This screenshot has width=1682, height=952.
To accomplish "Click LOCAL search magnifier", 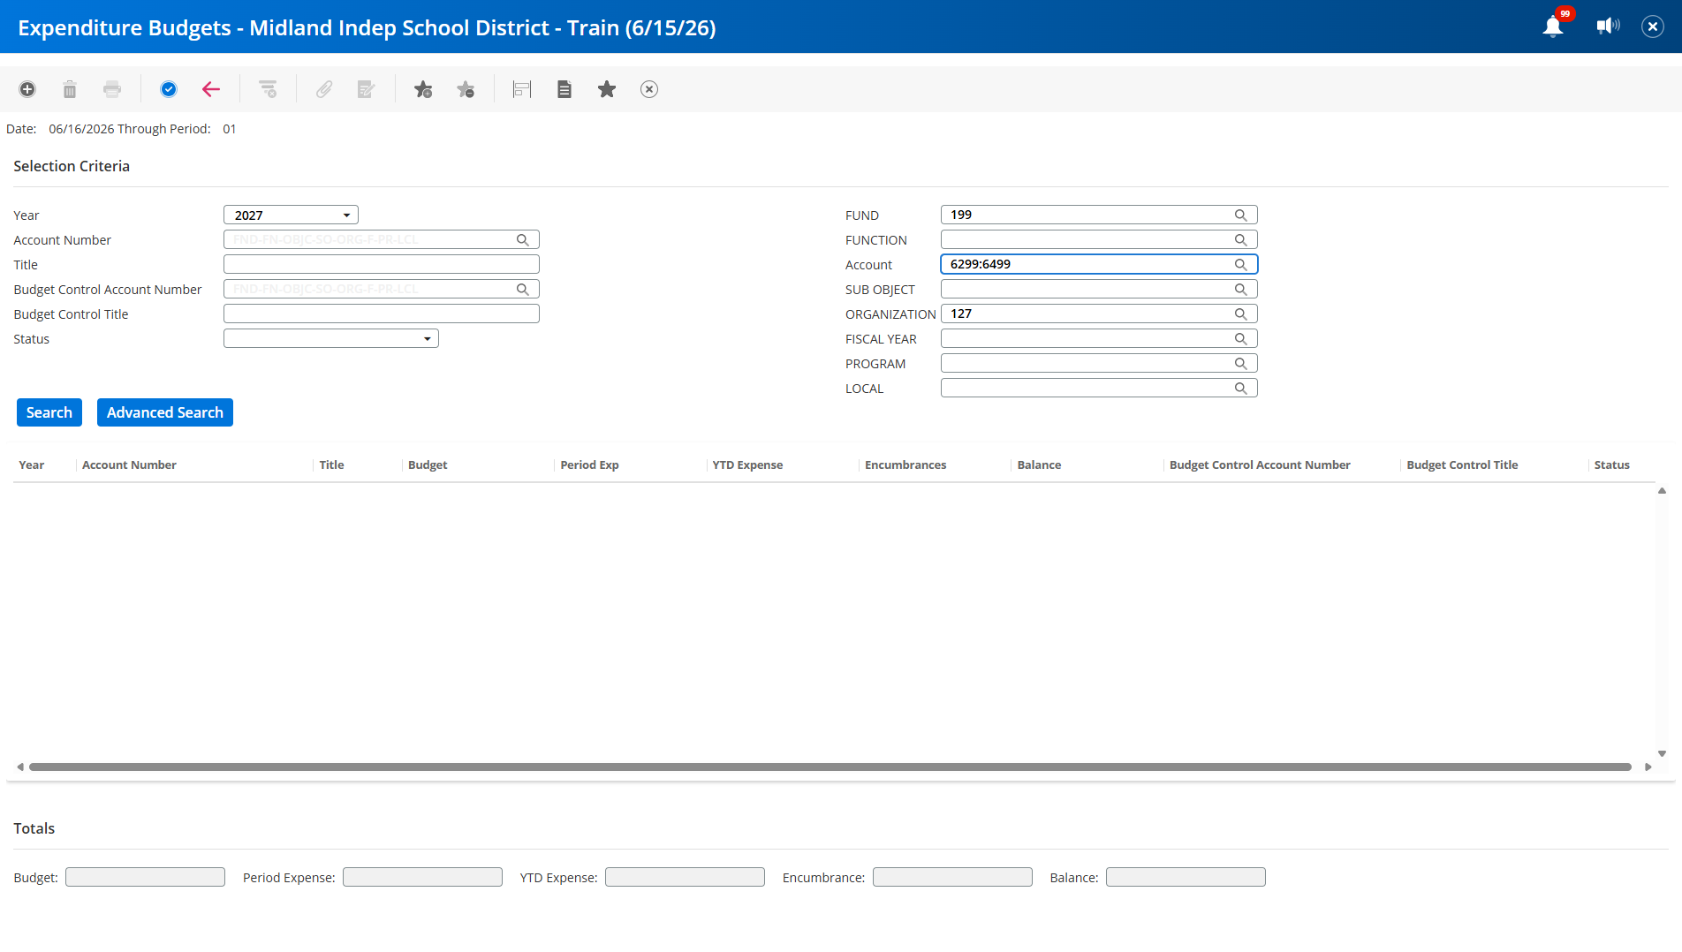I will point(1241,389).
